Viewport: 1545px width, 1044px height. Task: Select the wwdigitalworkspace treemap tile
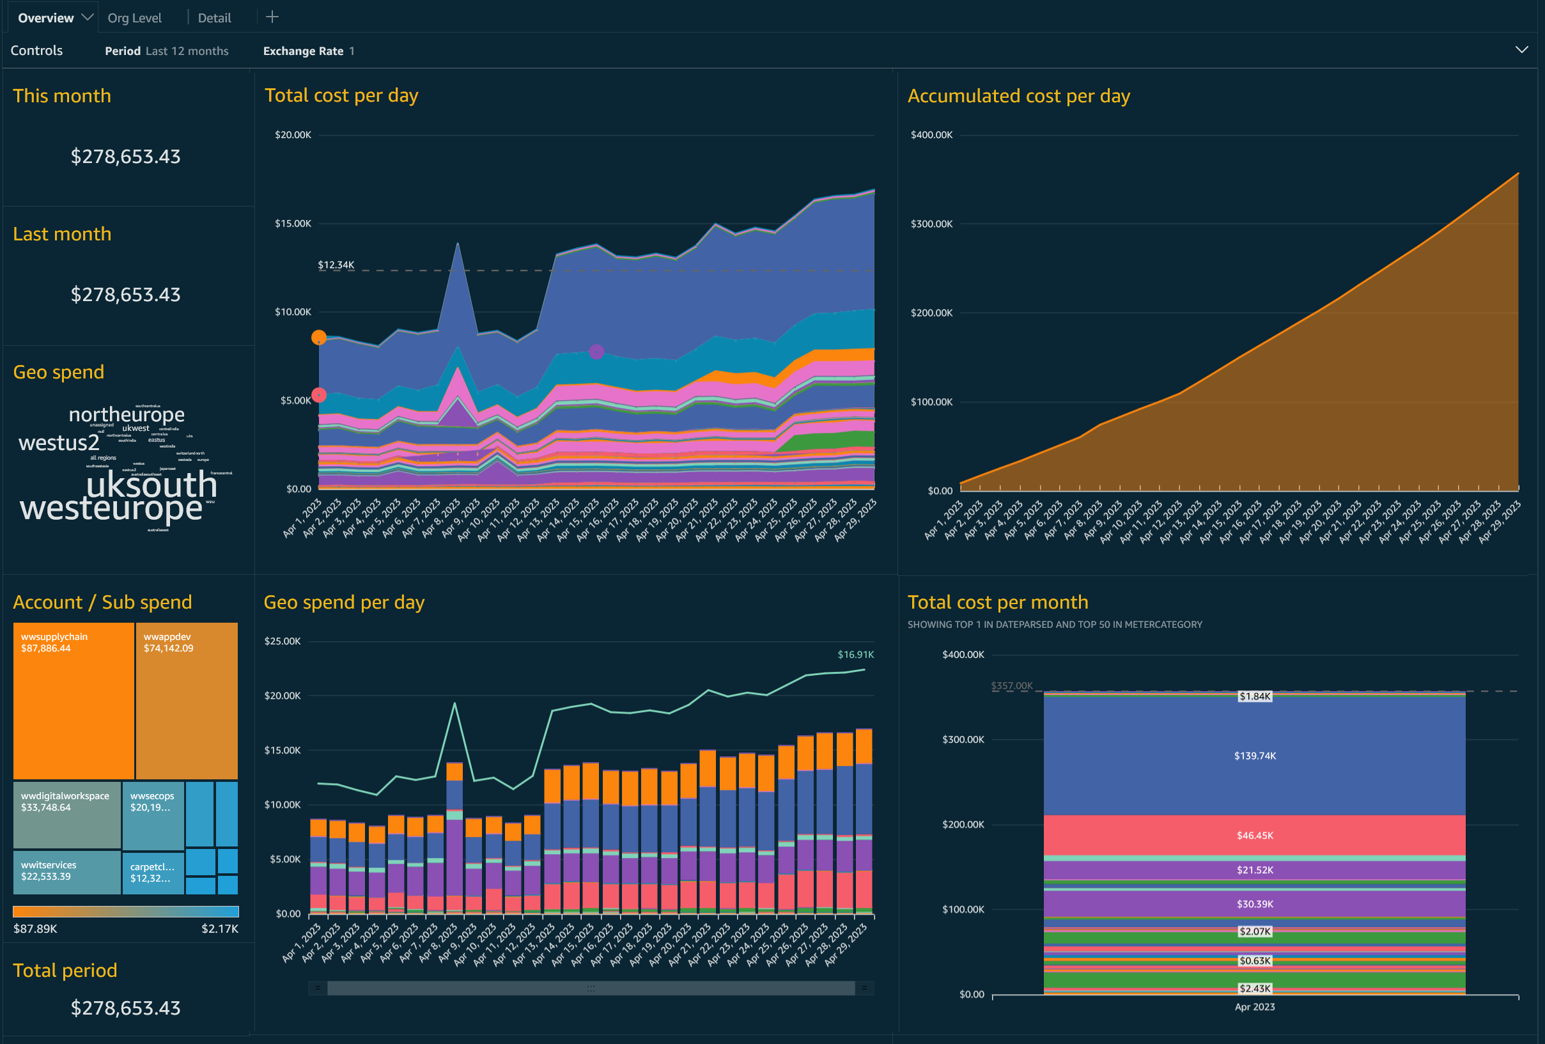point(67,814)
